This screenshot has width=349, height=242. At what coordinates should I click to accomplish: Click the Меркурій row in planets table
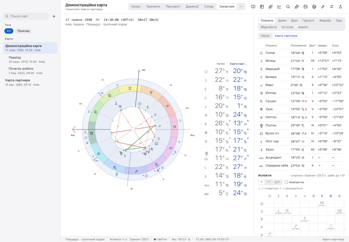(302, 69)
